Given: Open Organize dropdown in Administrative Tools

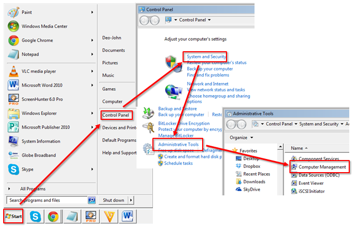Looking at the screenshot, I should (241, 138).
